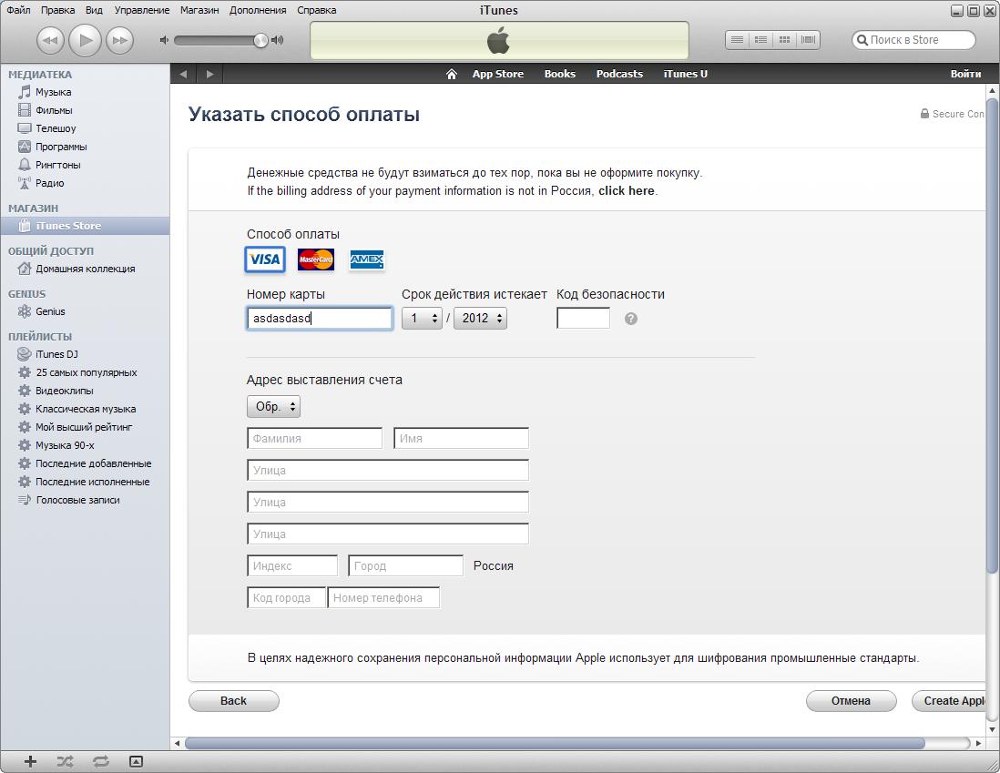The image size is (1000, 773).
Task: Open the 25 самых популярных playlist
Action: (87, 372)
